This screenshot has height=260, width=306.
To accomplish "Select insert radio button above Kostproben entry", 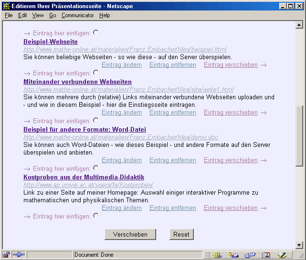I will (96, 168).
